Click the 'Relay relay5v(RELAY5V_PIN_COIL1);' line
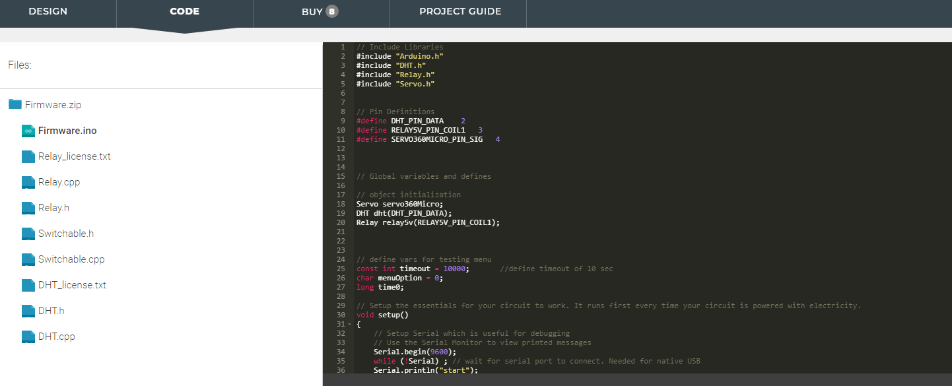 (x=428, y=222)
